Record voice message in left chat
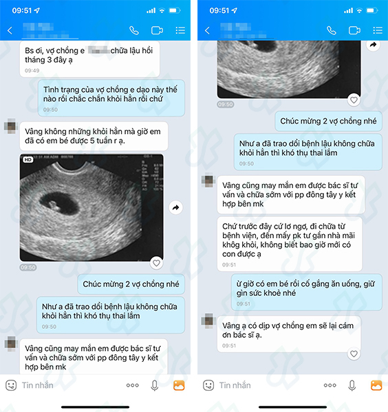The width and height of the screenshot is (388, 412). [x=155, y=385]
